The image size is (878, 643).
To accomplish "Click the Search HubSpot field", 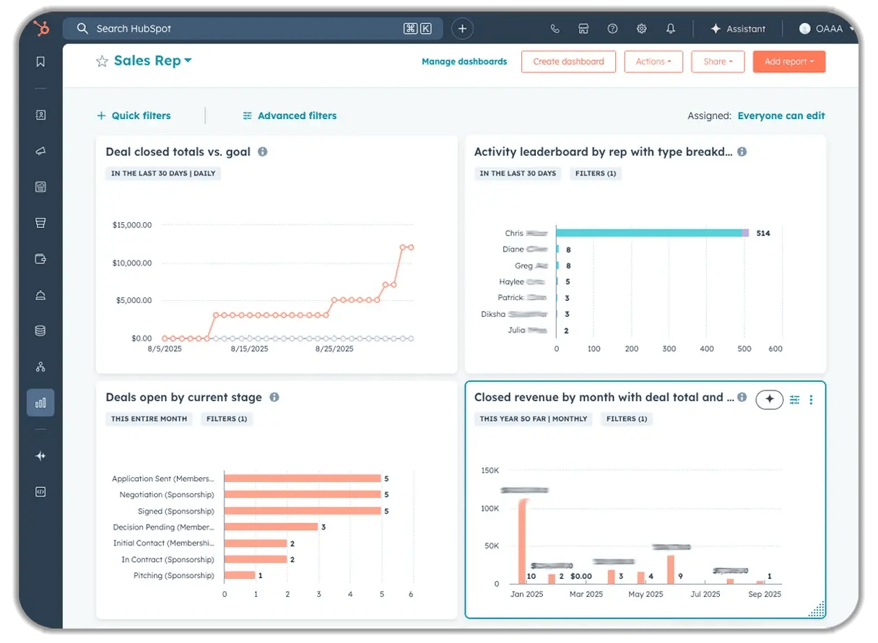I will click(x=217, y=28).
